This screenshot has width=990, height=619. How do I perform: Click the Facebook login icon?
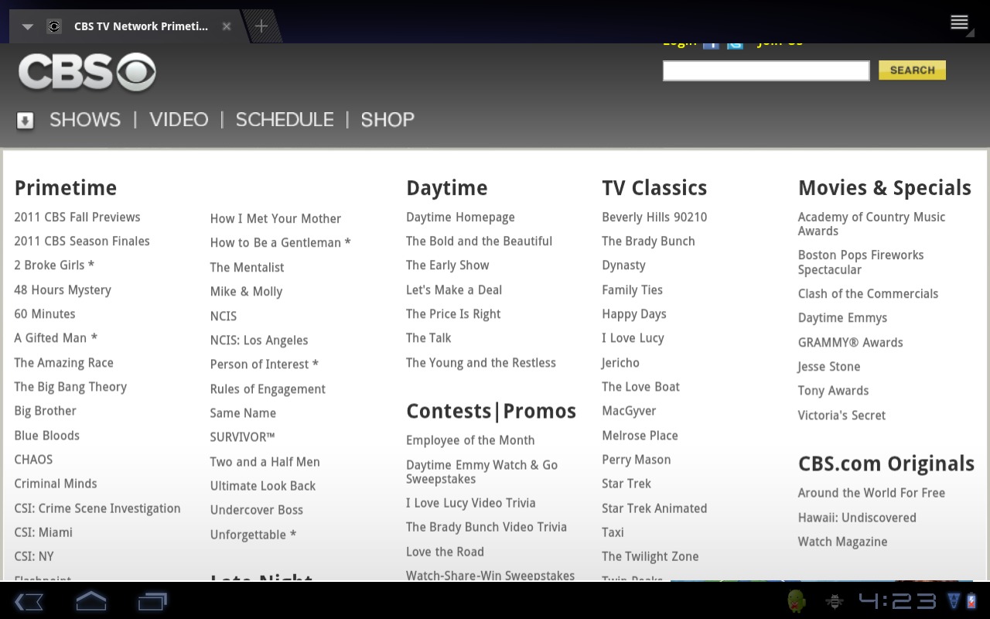click(x=711, y=45)
